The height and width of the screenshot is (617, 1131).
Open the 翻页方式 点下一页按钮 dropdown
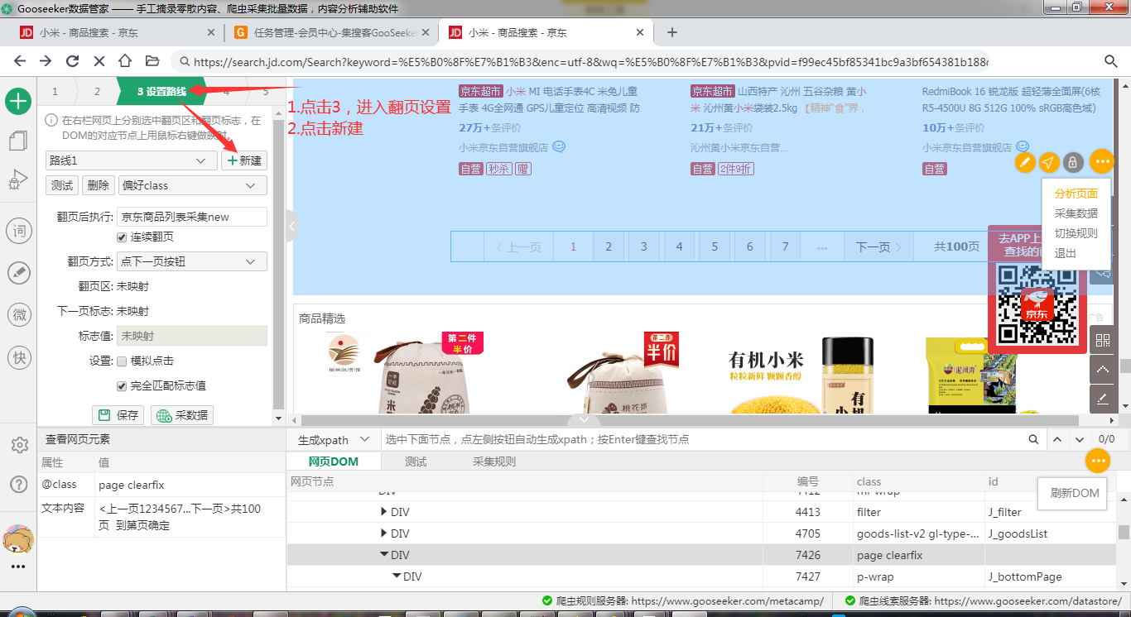193,261
